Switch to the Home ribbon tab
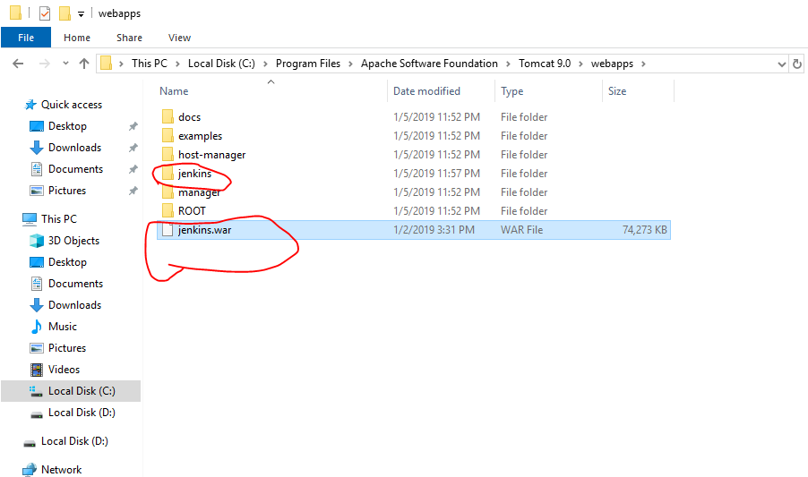 77,38
